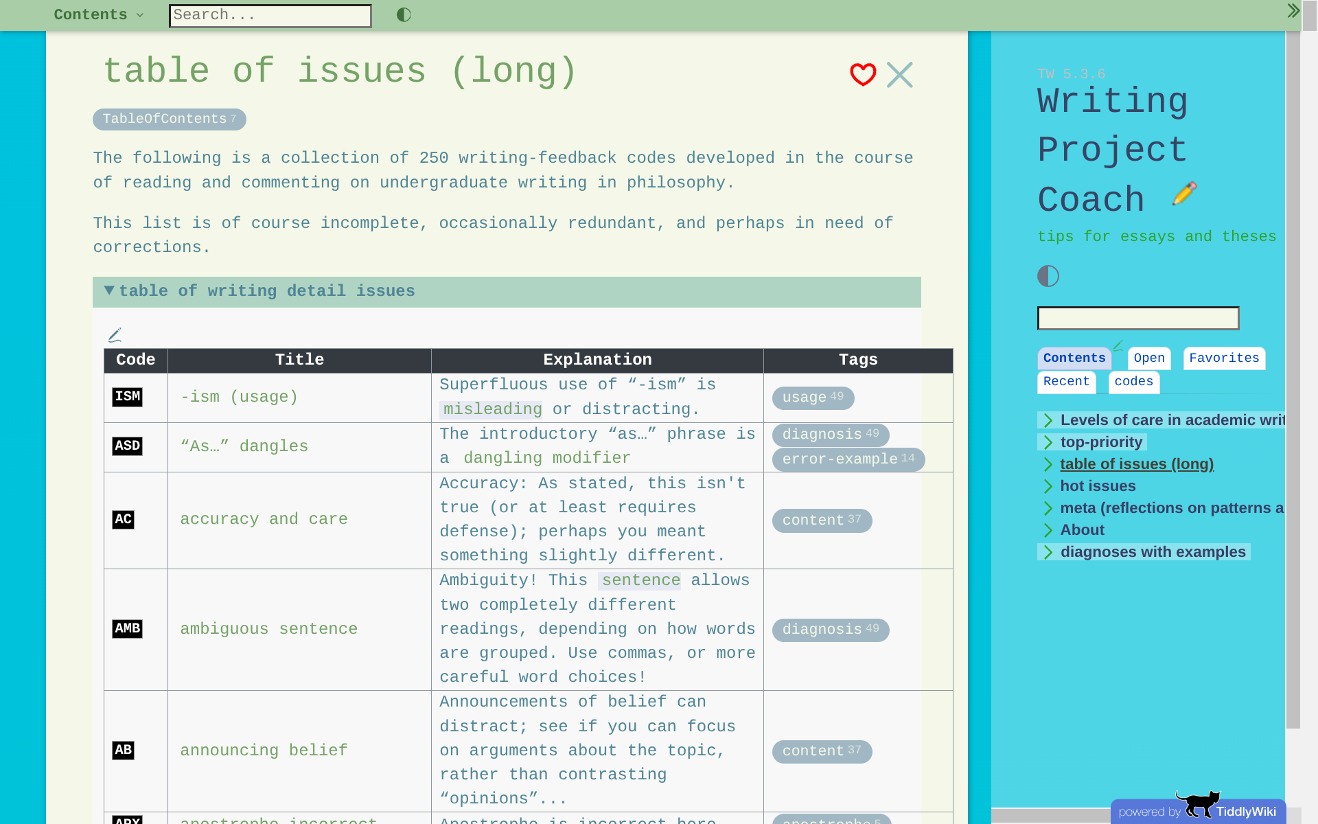
Task: Toggle dark mode in top bar
Action: [404, 15]
